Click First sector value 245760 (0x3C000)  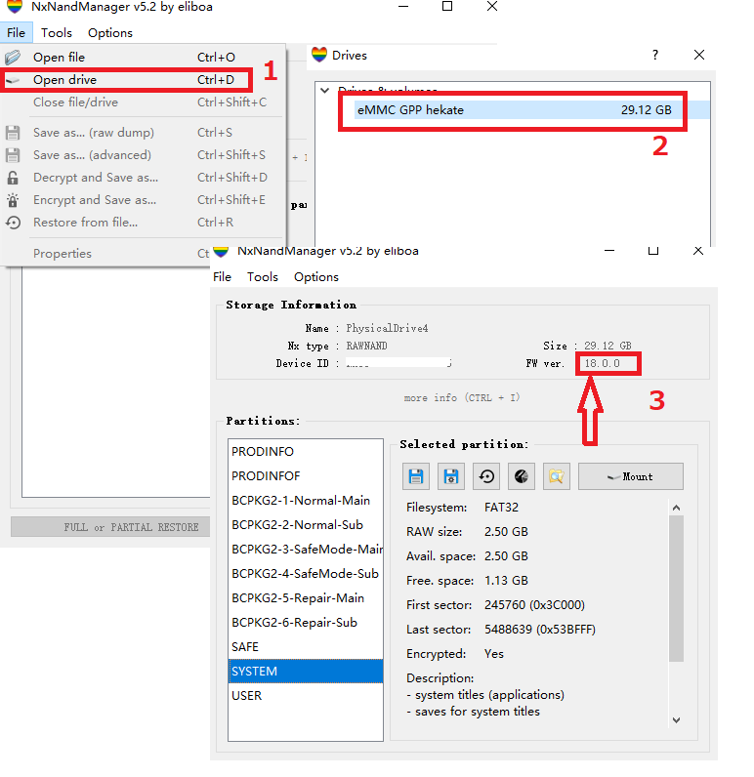[x=534, y=605]
